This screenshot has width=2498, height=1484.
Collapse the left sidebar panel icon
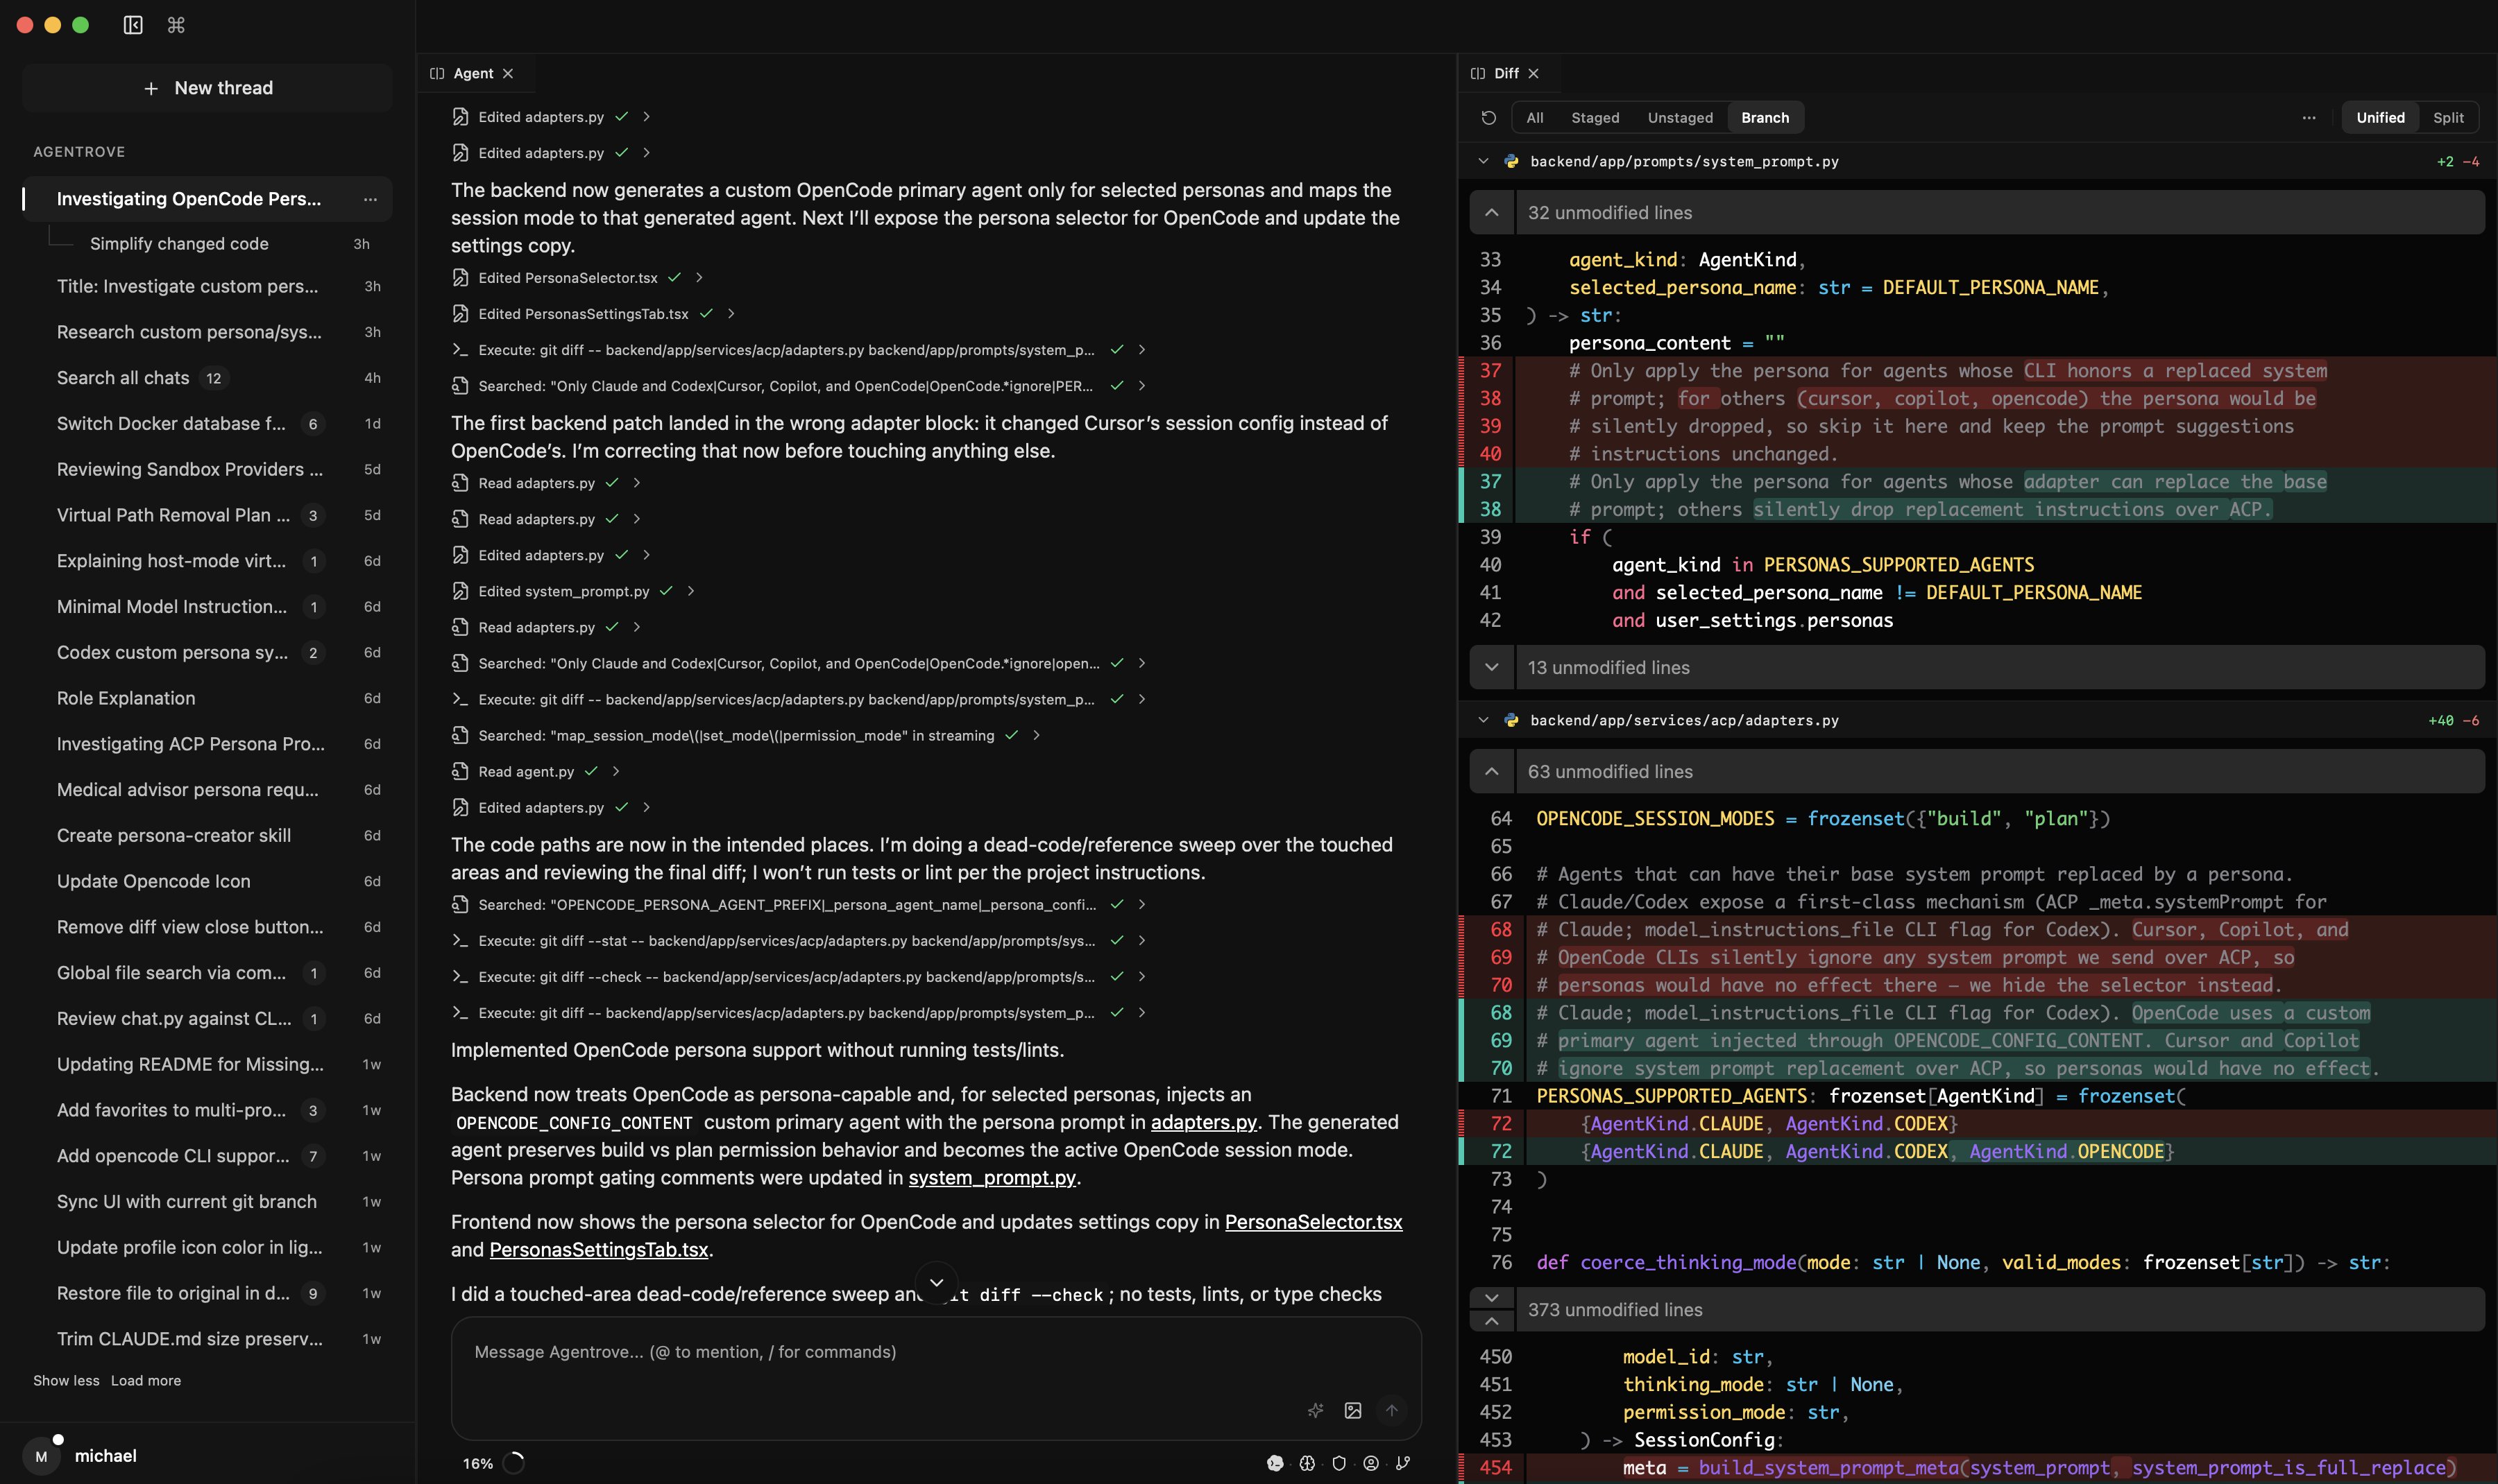133,25
